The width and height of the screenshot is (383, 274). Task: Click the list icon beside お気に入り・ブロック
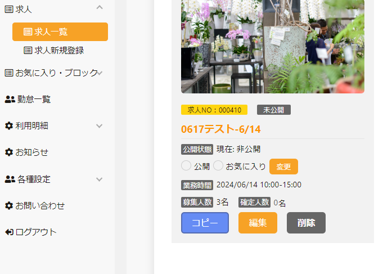click(x=9, y=73)
